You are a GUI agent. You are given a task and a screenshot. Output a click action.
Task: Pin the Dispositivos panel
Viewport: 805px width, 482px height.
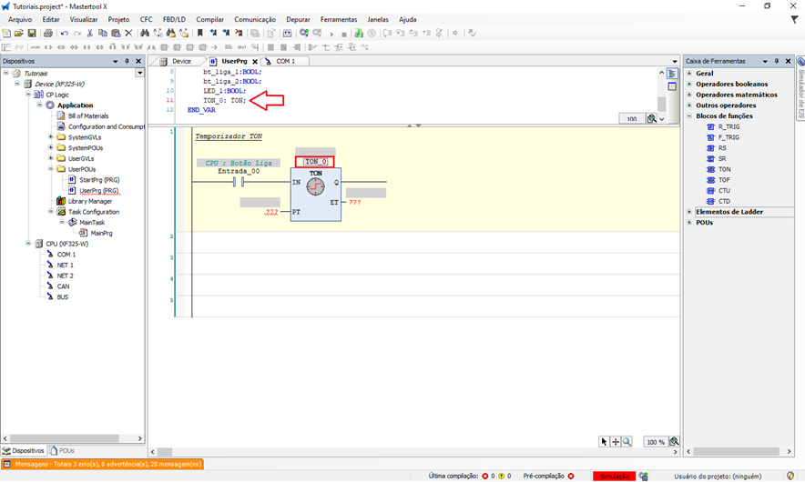[127, 62]
